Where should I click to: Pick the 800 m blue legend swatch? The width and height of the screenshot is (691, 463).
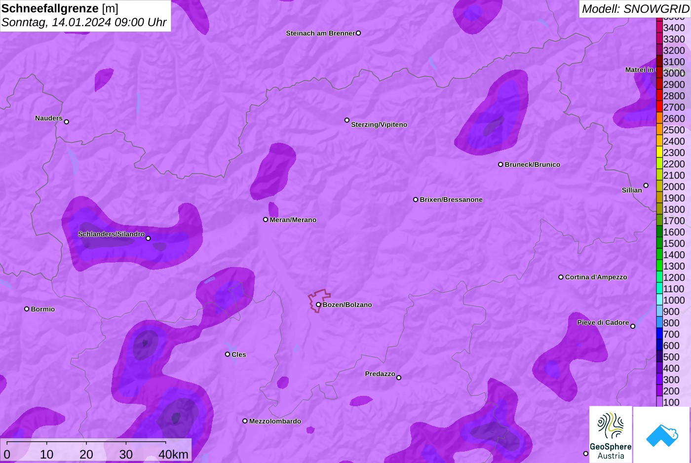[659, 323]
